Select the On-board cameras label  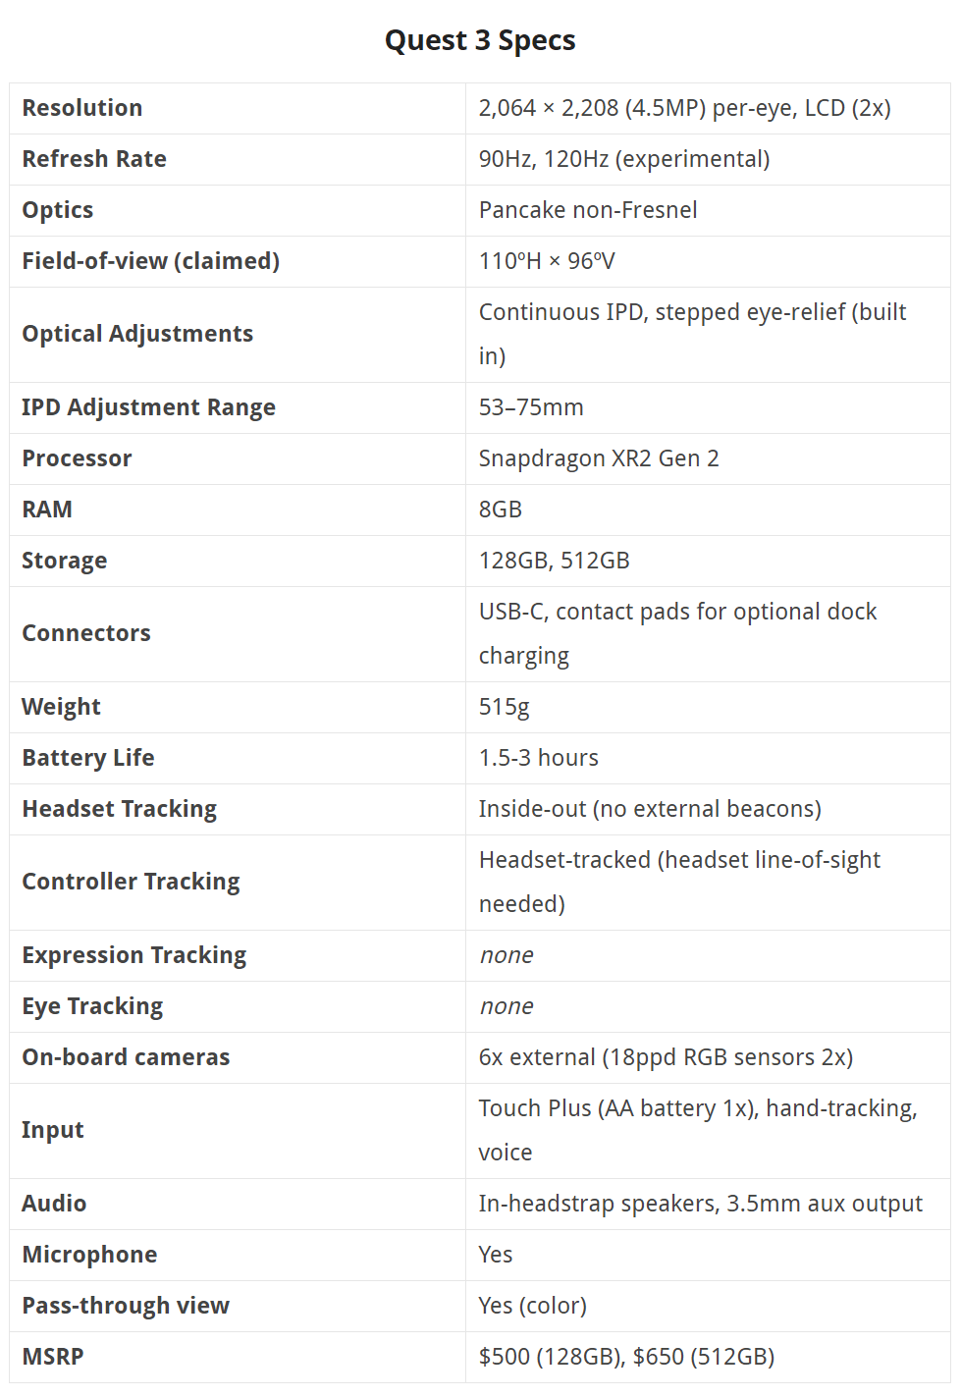click(126, 1057)
